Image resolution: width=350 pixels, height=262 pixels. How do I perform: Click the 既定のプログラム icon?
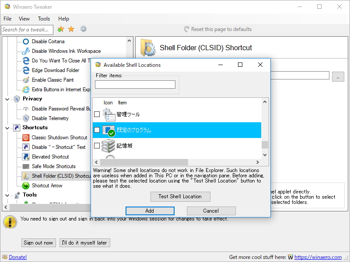(x=108, y=131)
